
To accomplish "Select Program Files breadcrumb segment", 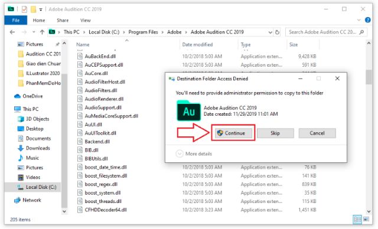I will click(x=143, y=32).
